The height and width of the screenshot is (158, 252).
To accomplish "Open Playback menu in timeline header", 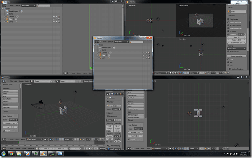I will (31, 148).
